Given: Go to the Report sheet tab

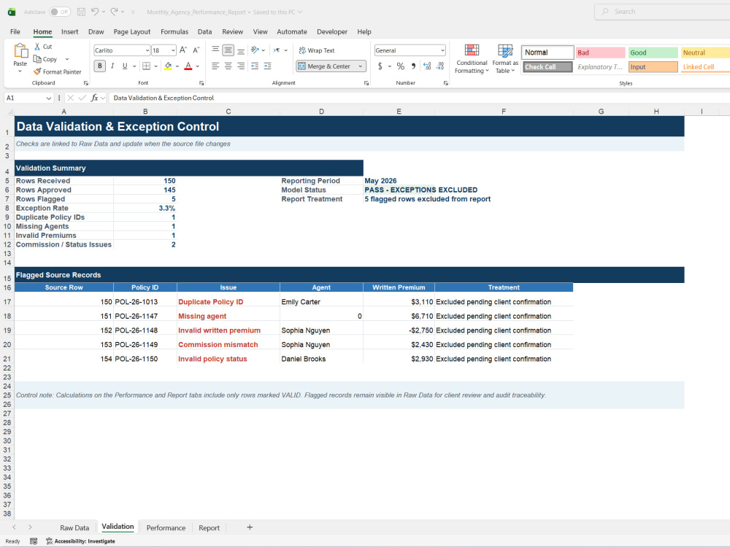Looking at the screenshot, I should tap(209, 527).
